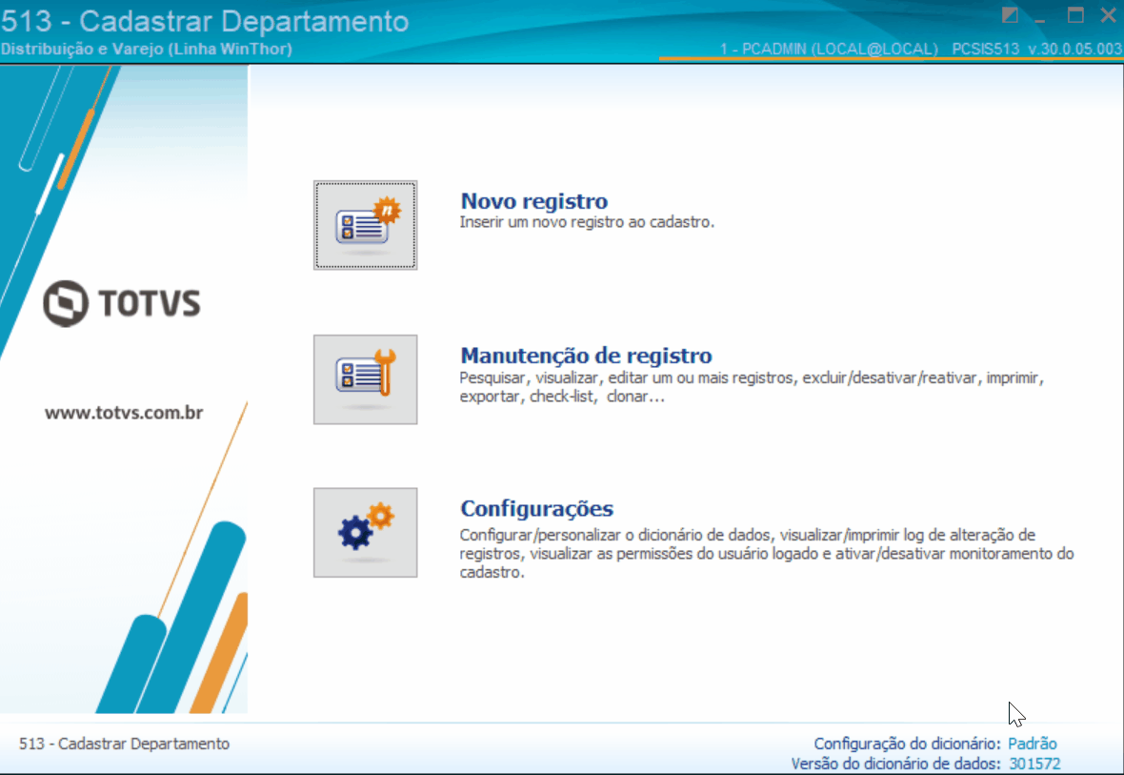Click the "Distribuição e Varejo (Linha WinThor)" subtitle
Screen dimensions: 1124x775
[147, 49]
